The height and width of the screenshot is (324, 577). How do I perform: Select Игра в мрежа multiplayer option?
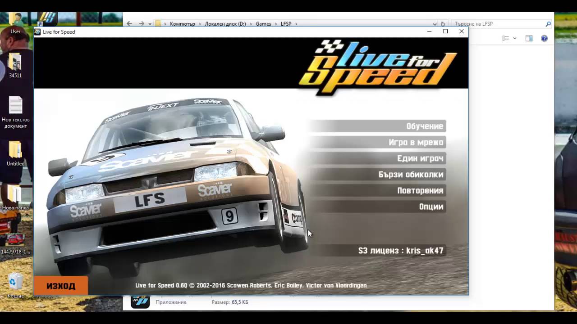click(378, 142)
